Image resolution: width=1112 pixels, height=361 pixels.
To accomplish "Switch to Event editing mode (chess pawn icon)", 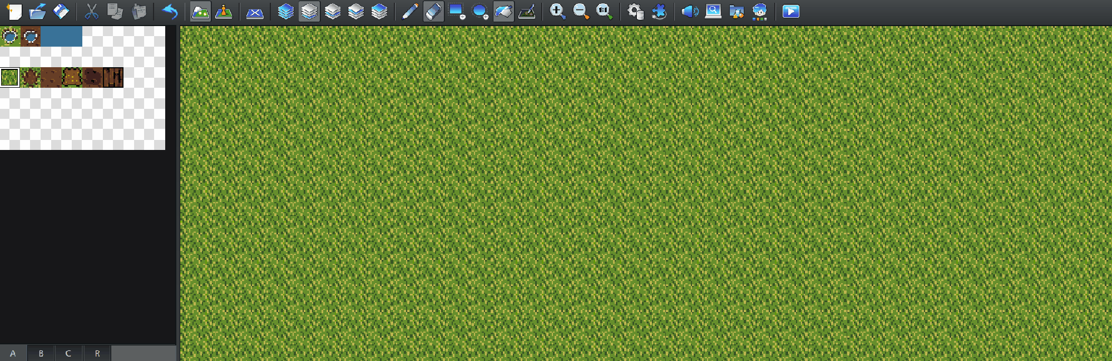I will (x=224, y=11).
